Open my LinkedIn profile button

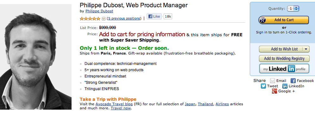pyautogui.click(x=284, y=69)
